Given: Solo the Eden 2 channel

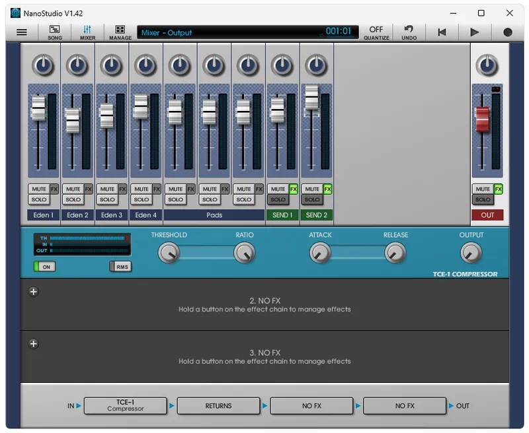Looking at the screenshot, I should (x=73, y=199).
